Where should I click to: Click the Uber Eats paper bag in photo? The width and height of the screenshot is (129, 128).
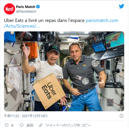coord(49,91)
